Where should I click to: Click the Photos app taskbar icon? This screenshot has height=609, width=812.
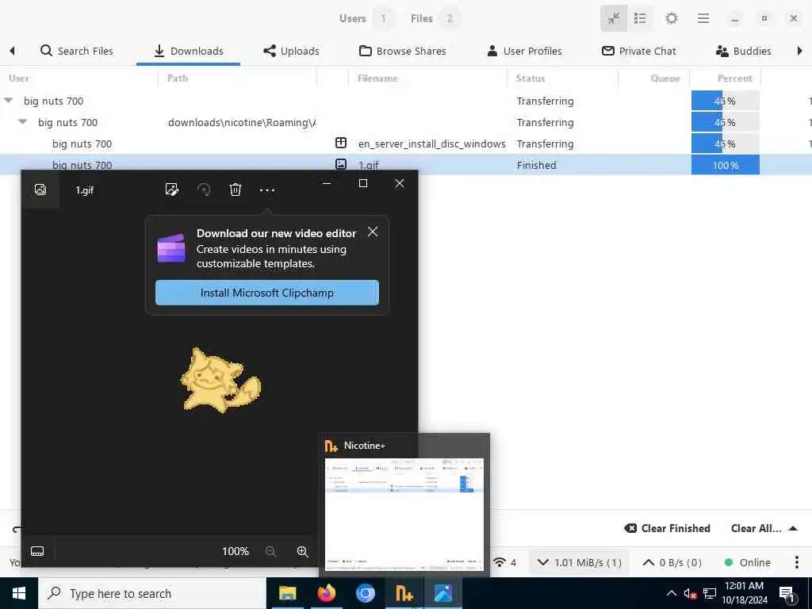pyautogui.click(x=443, y=593)
